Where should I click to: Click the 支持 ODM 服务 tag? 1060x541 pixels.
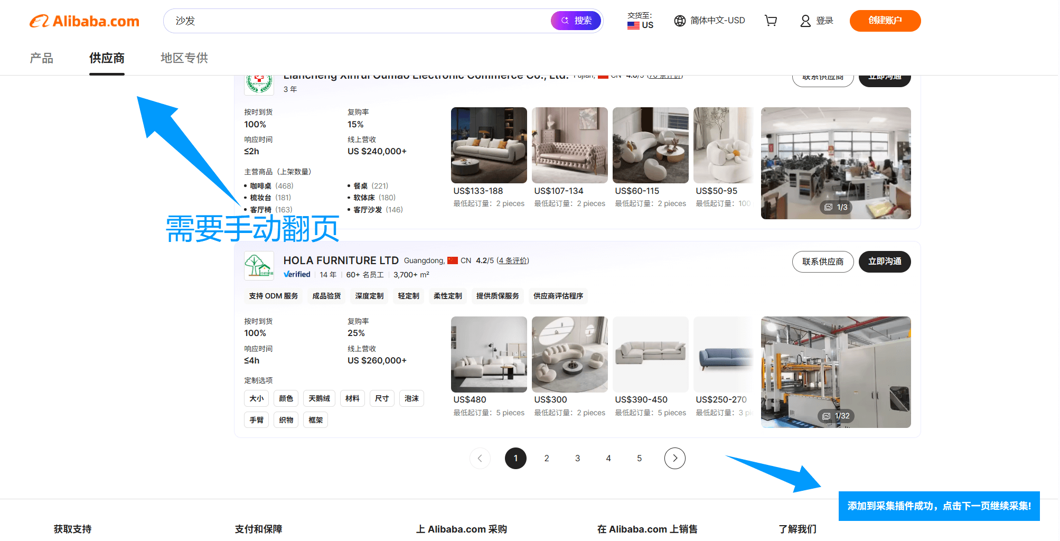[274, 296]
